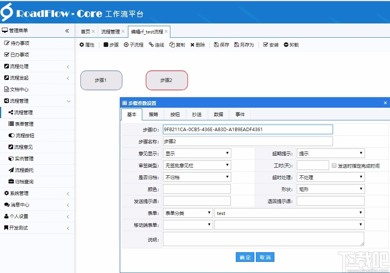
Task: Switch to the 流程管理 tab
Action: click(112, 32)
